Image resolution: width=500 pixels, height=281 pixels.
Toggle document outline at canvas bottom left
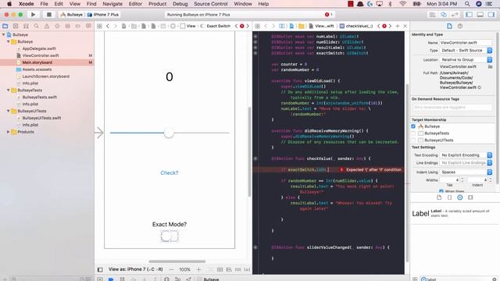pos(100,269)
